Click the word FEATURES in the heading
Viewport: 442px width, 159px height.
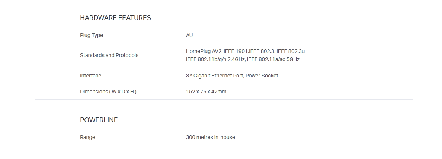[135, 18]
